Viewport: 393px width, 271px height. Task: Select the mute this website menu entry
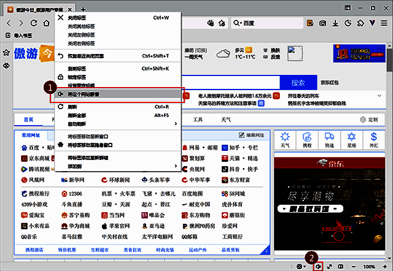click(118, 94)
